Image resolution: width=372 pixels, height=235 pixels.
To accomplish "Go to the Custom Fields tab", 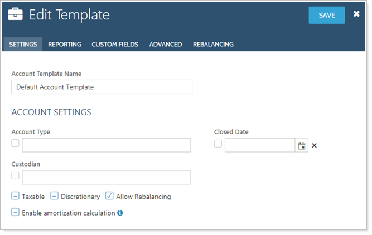I will [115, 45].
